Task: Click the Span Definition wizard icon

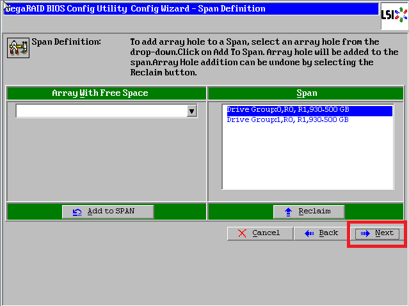Action: point(17,47)
